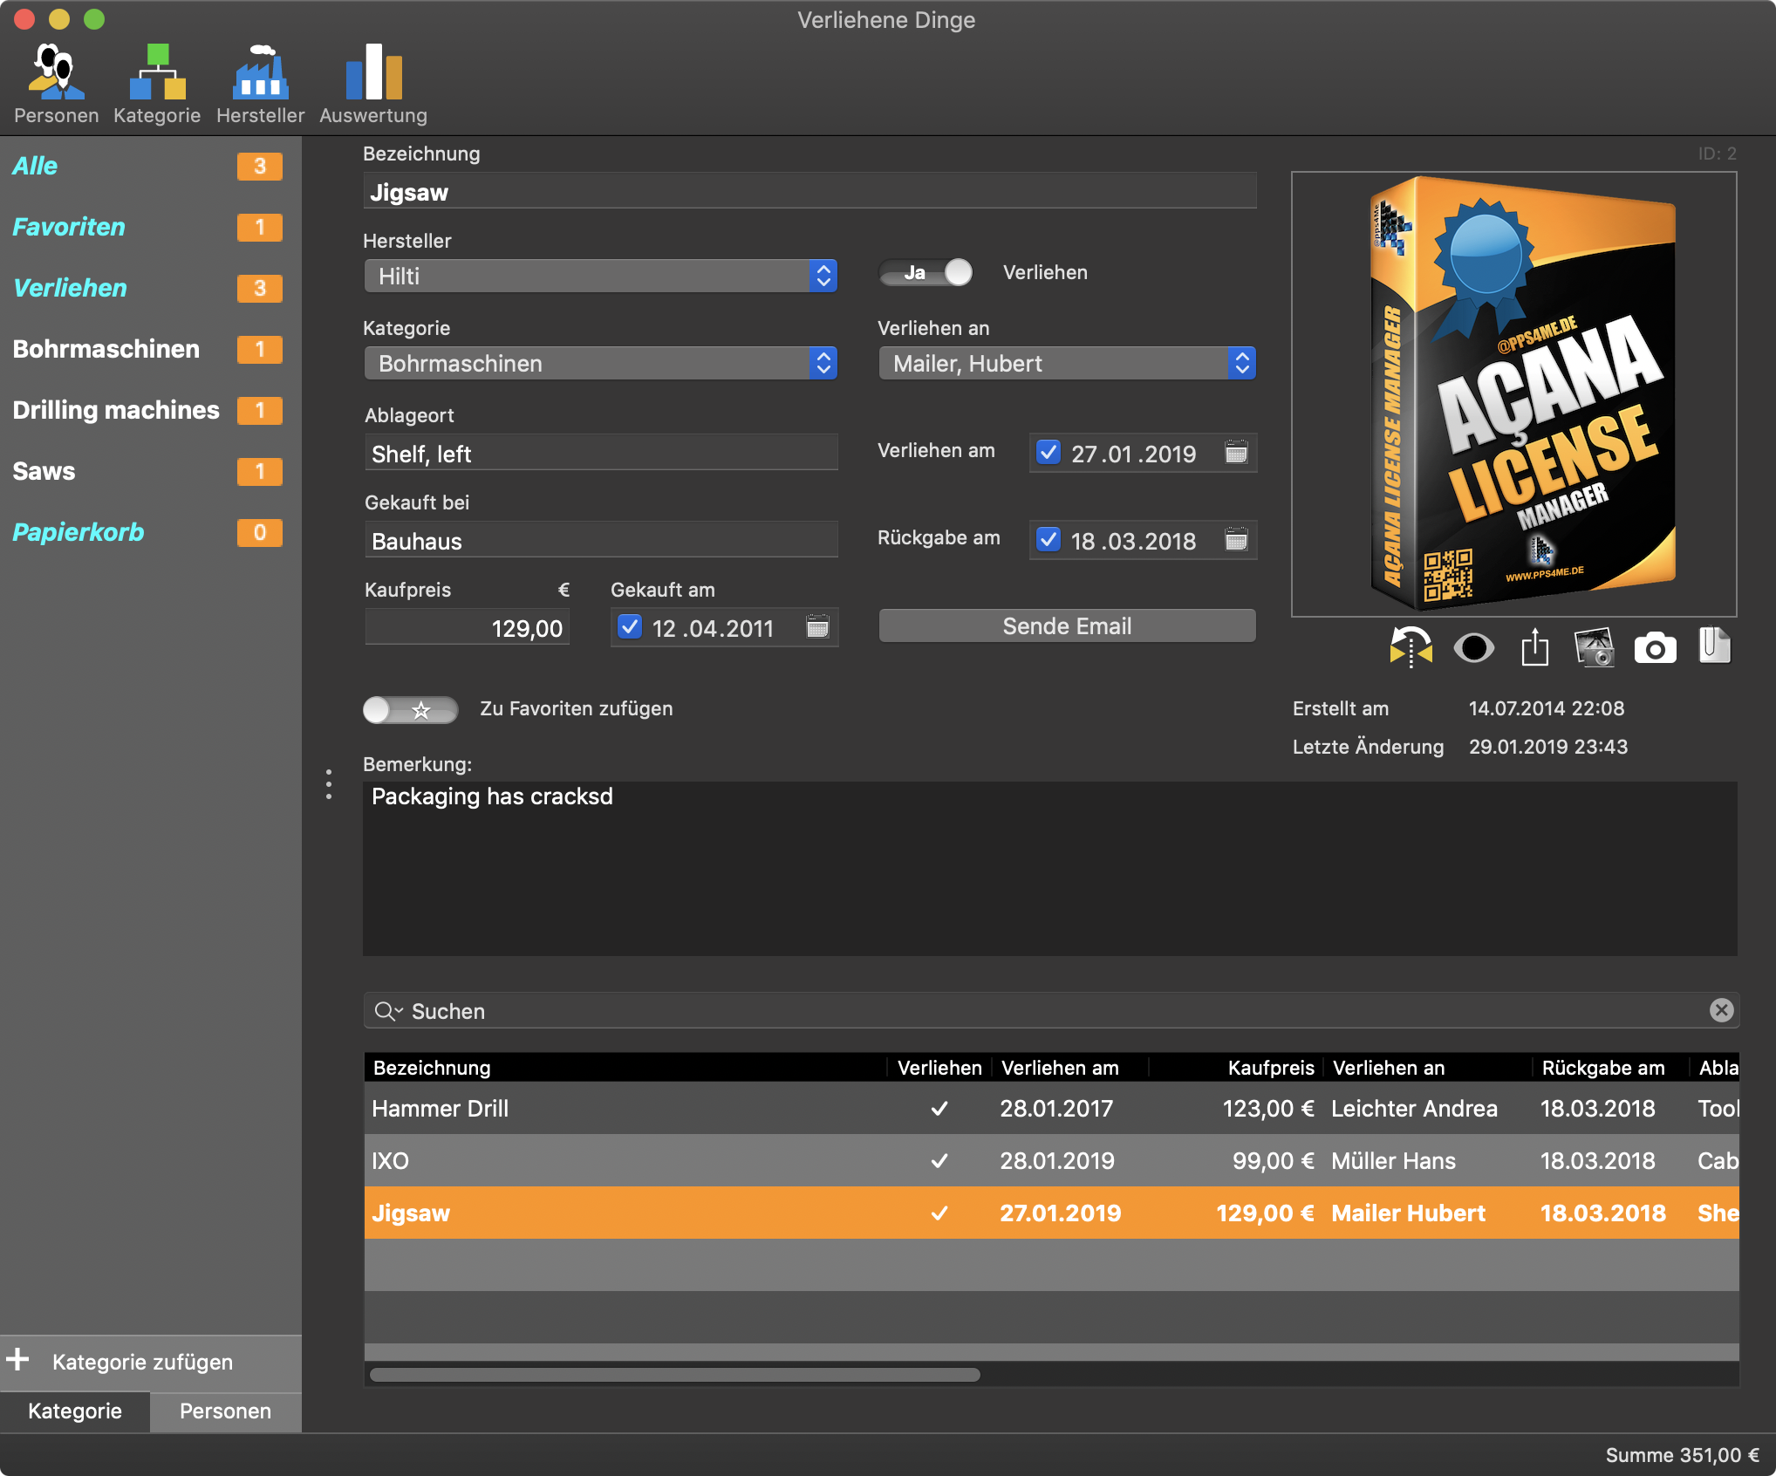The image size is (1776, 1476).
Task: Click the Acana License Manager product image
Action: (1514, 394)
